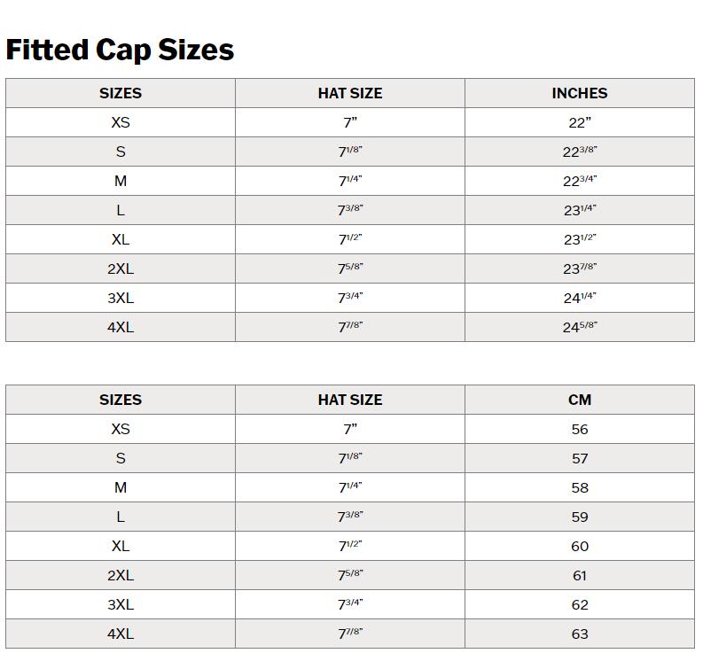
Task: Click the 22 3/8" inches value
Action: click(x=580, y=152)
